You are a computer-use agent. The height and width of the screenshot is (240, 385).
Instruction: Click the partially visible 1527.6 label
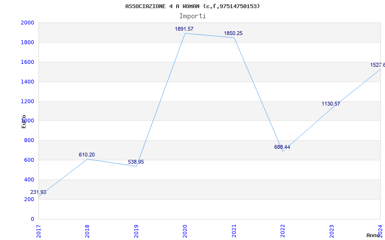(378, 65)
